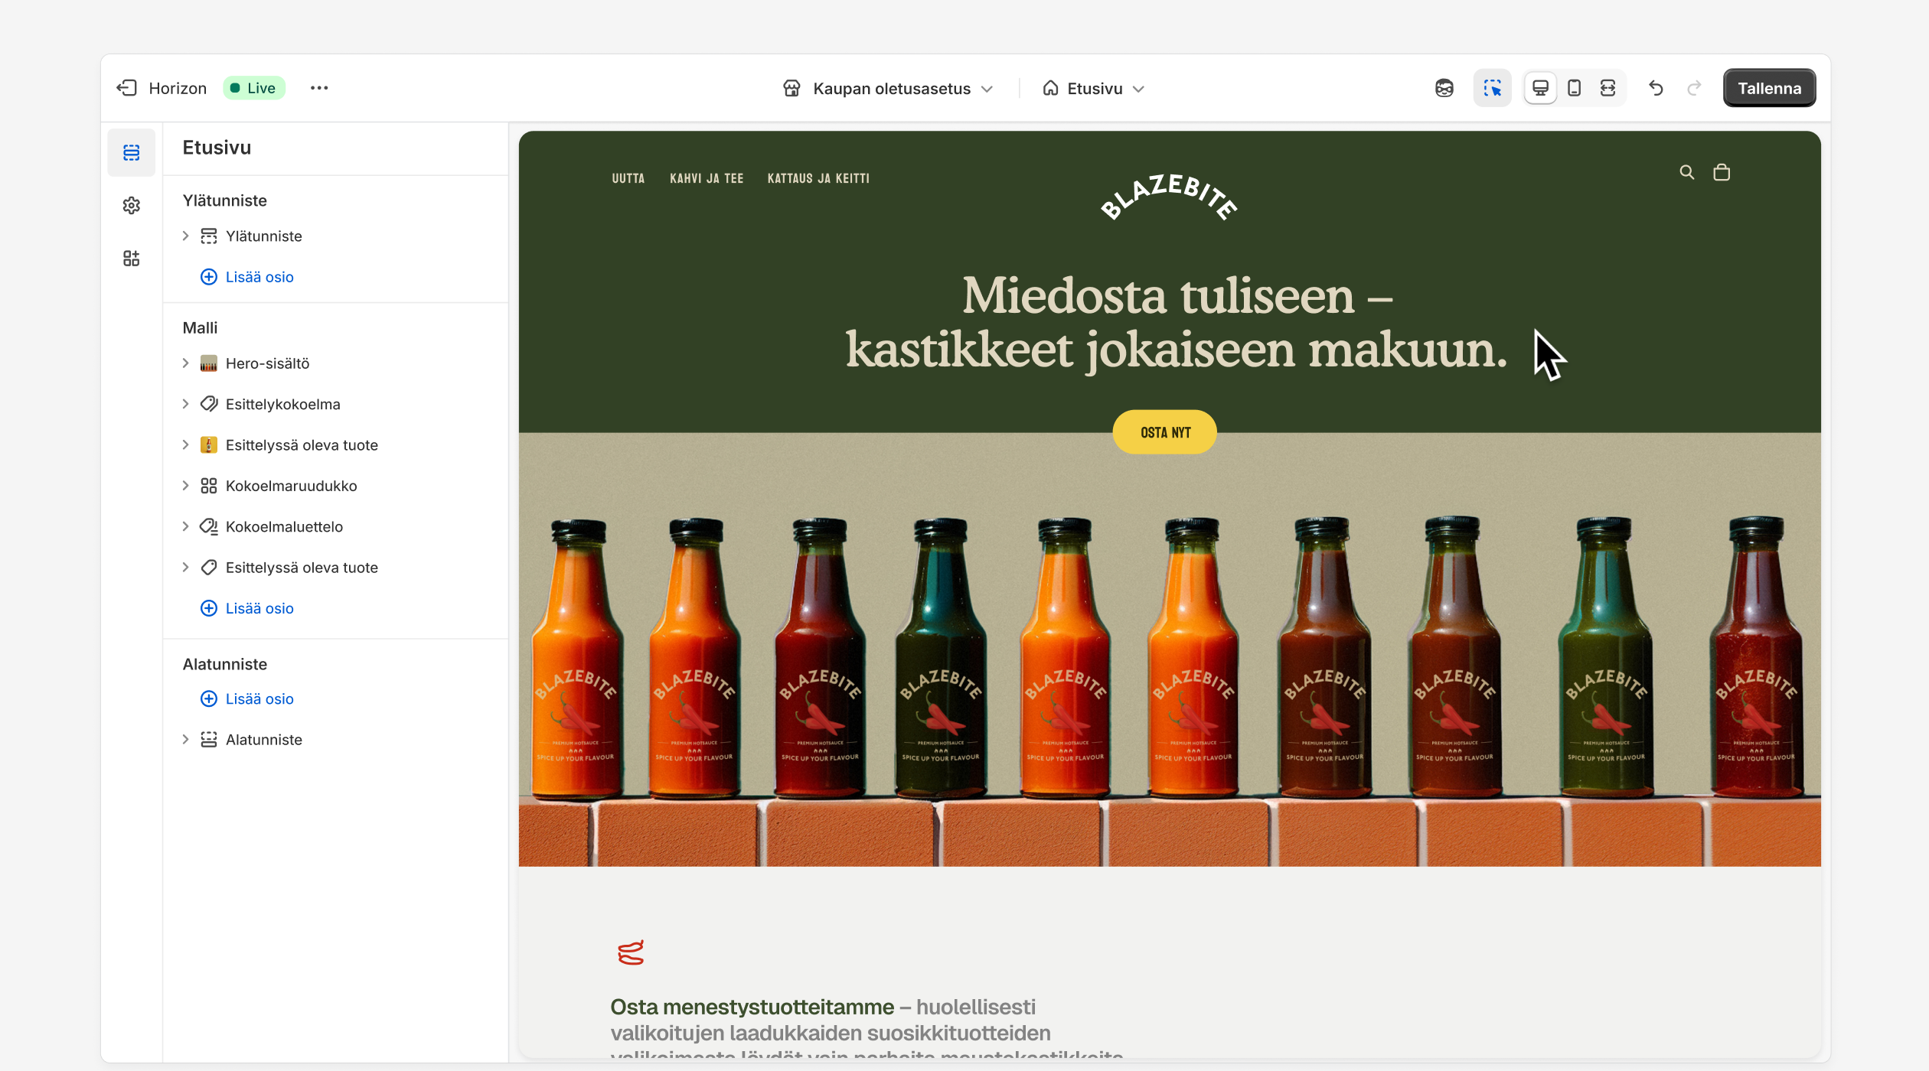
Task: Switch to desktop preview mode
Action: pos(1540,89)
